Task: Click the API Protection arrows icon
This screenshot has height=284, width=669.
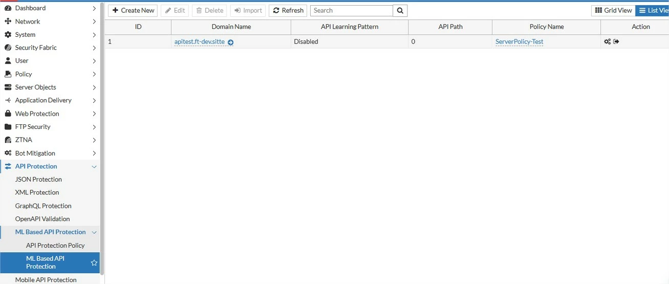Action: (x=8, y=166)
